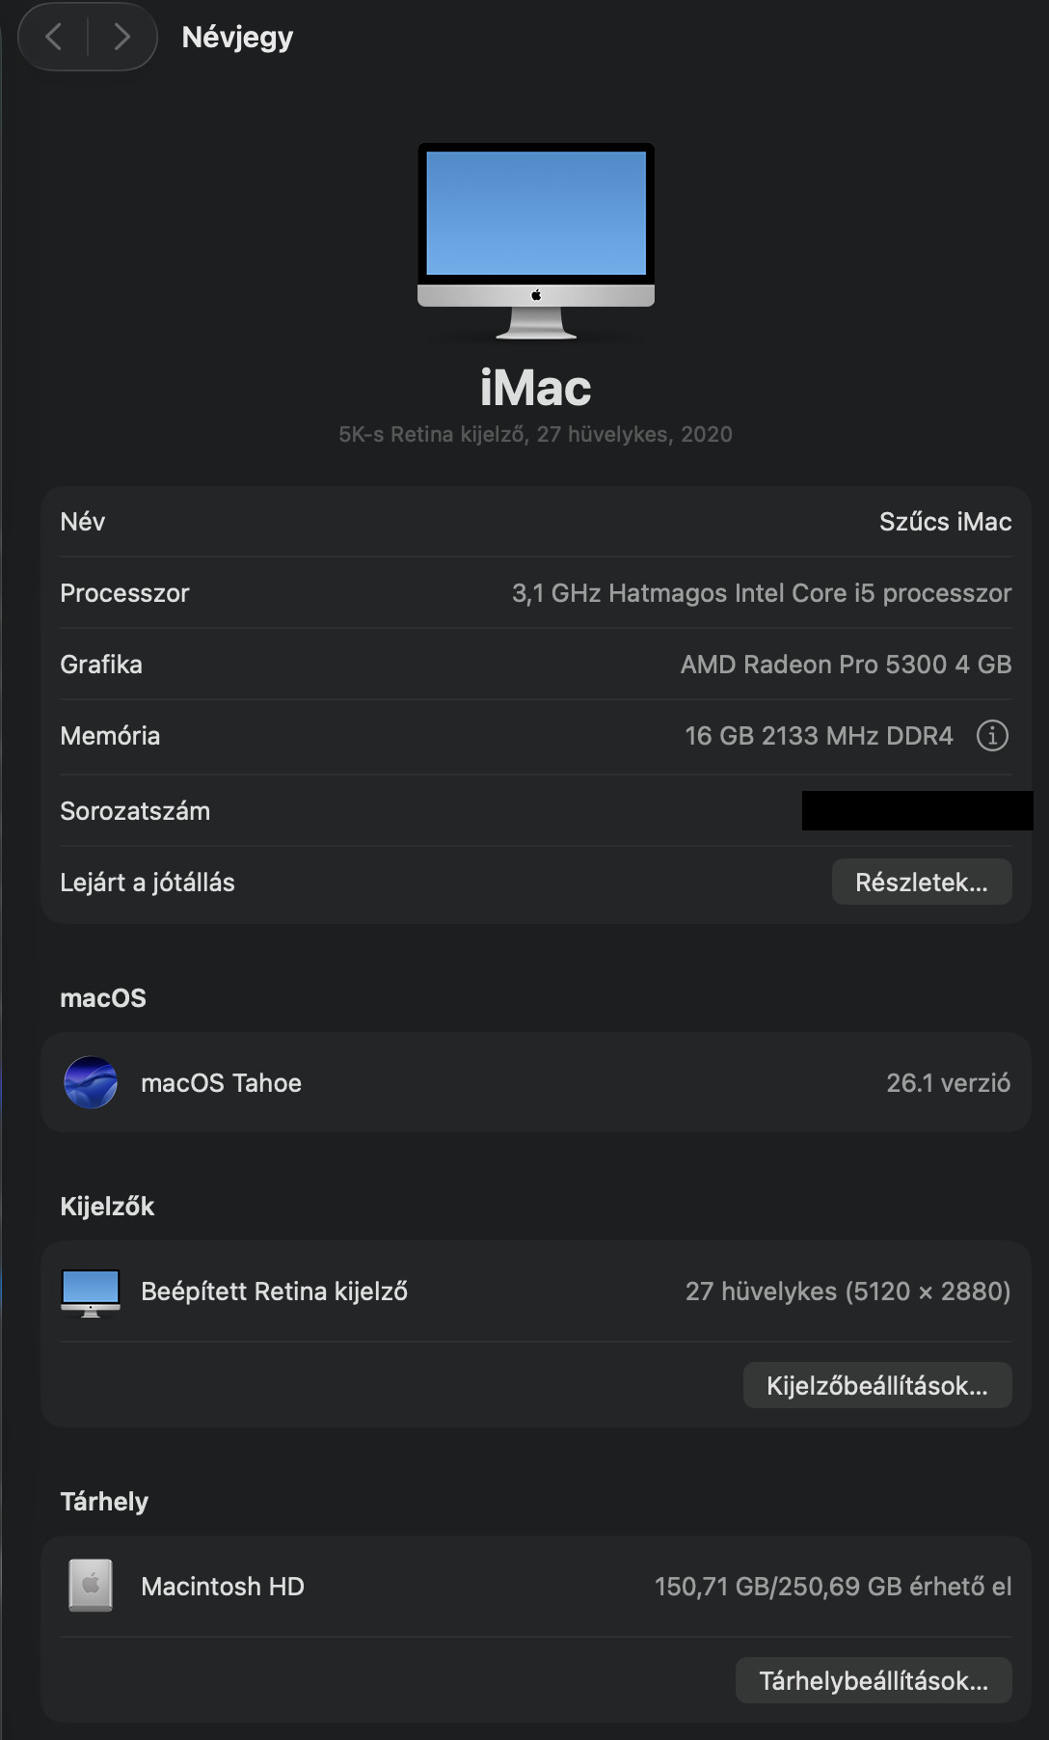
Task: Click the Grafika AMD Radeon value
Action: pyautogui.click(x=846, y=665)
